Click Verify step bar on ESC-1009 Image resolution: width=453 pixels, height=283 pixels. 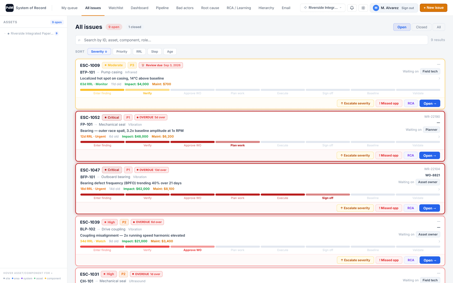point(147,90)
